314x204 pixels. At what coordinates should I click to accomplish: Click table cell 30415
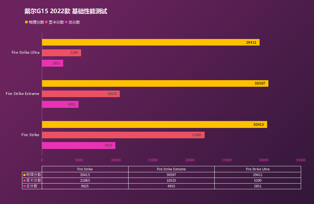click(x=85, y=175)
